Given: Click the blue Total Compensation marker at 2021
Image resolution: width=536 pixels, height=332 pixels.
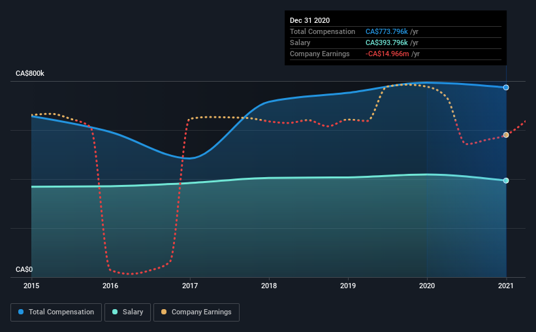Looking at the screenshot, I should click(506, 88).
